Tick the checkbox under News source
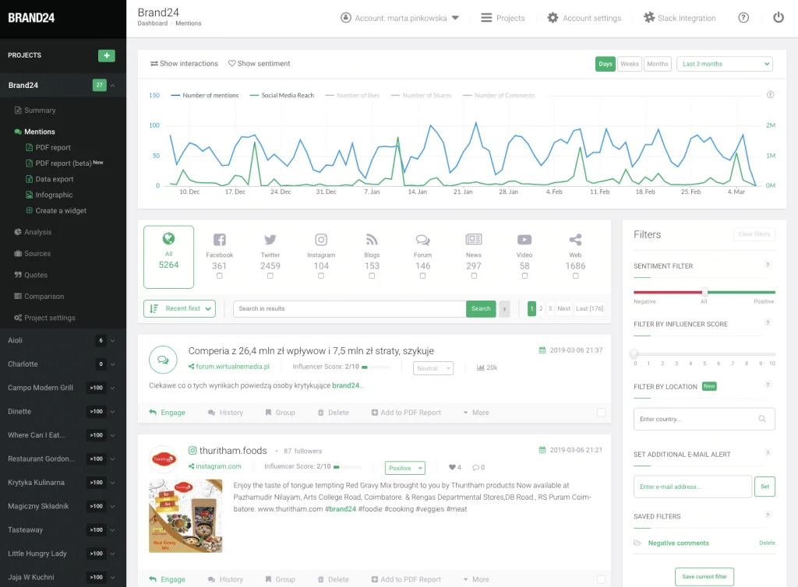This screenshot has width=798, height=587. pyautogui.click(x=474, y=276)
